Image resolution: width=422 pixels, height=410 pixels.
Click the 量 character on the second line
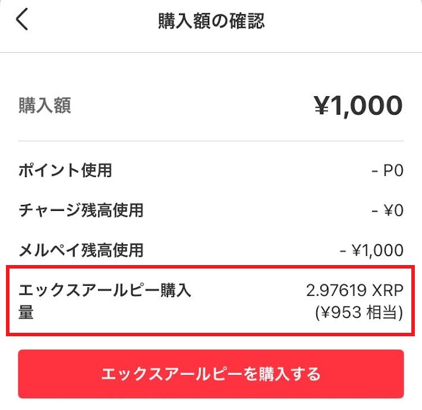[26, 313]
